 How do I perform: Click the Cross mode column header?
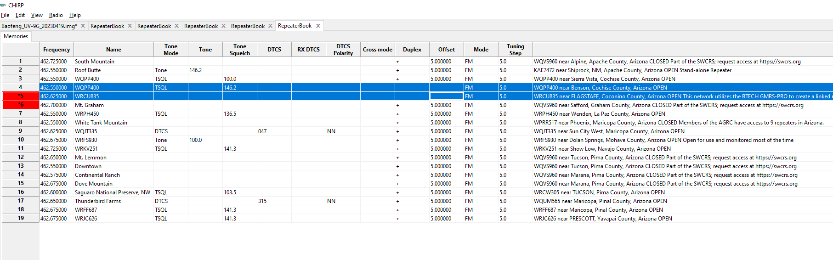(x=378, y=50)
